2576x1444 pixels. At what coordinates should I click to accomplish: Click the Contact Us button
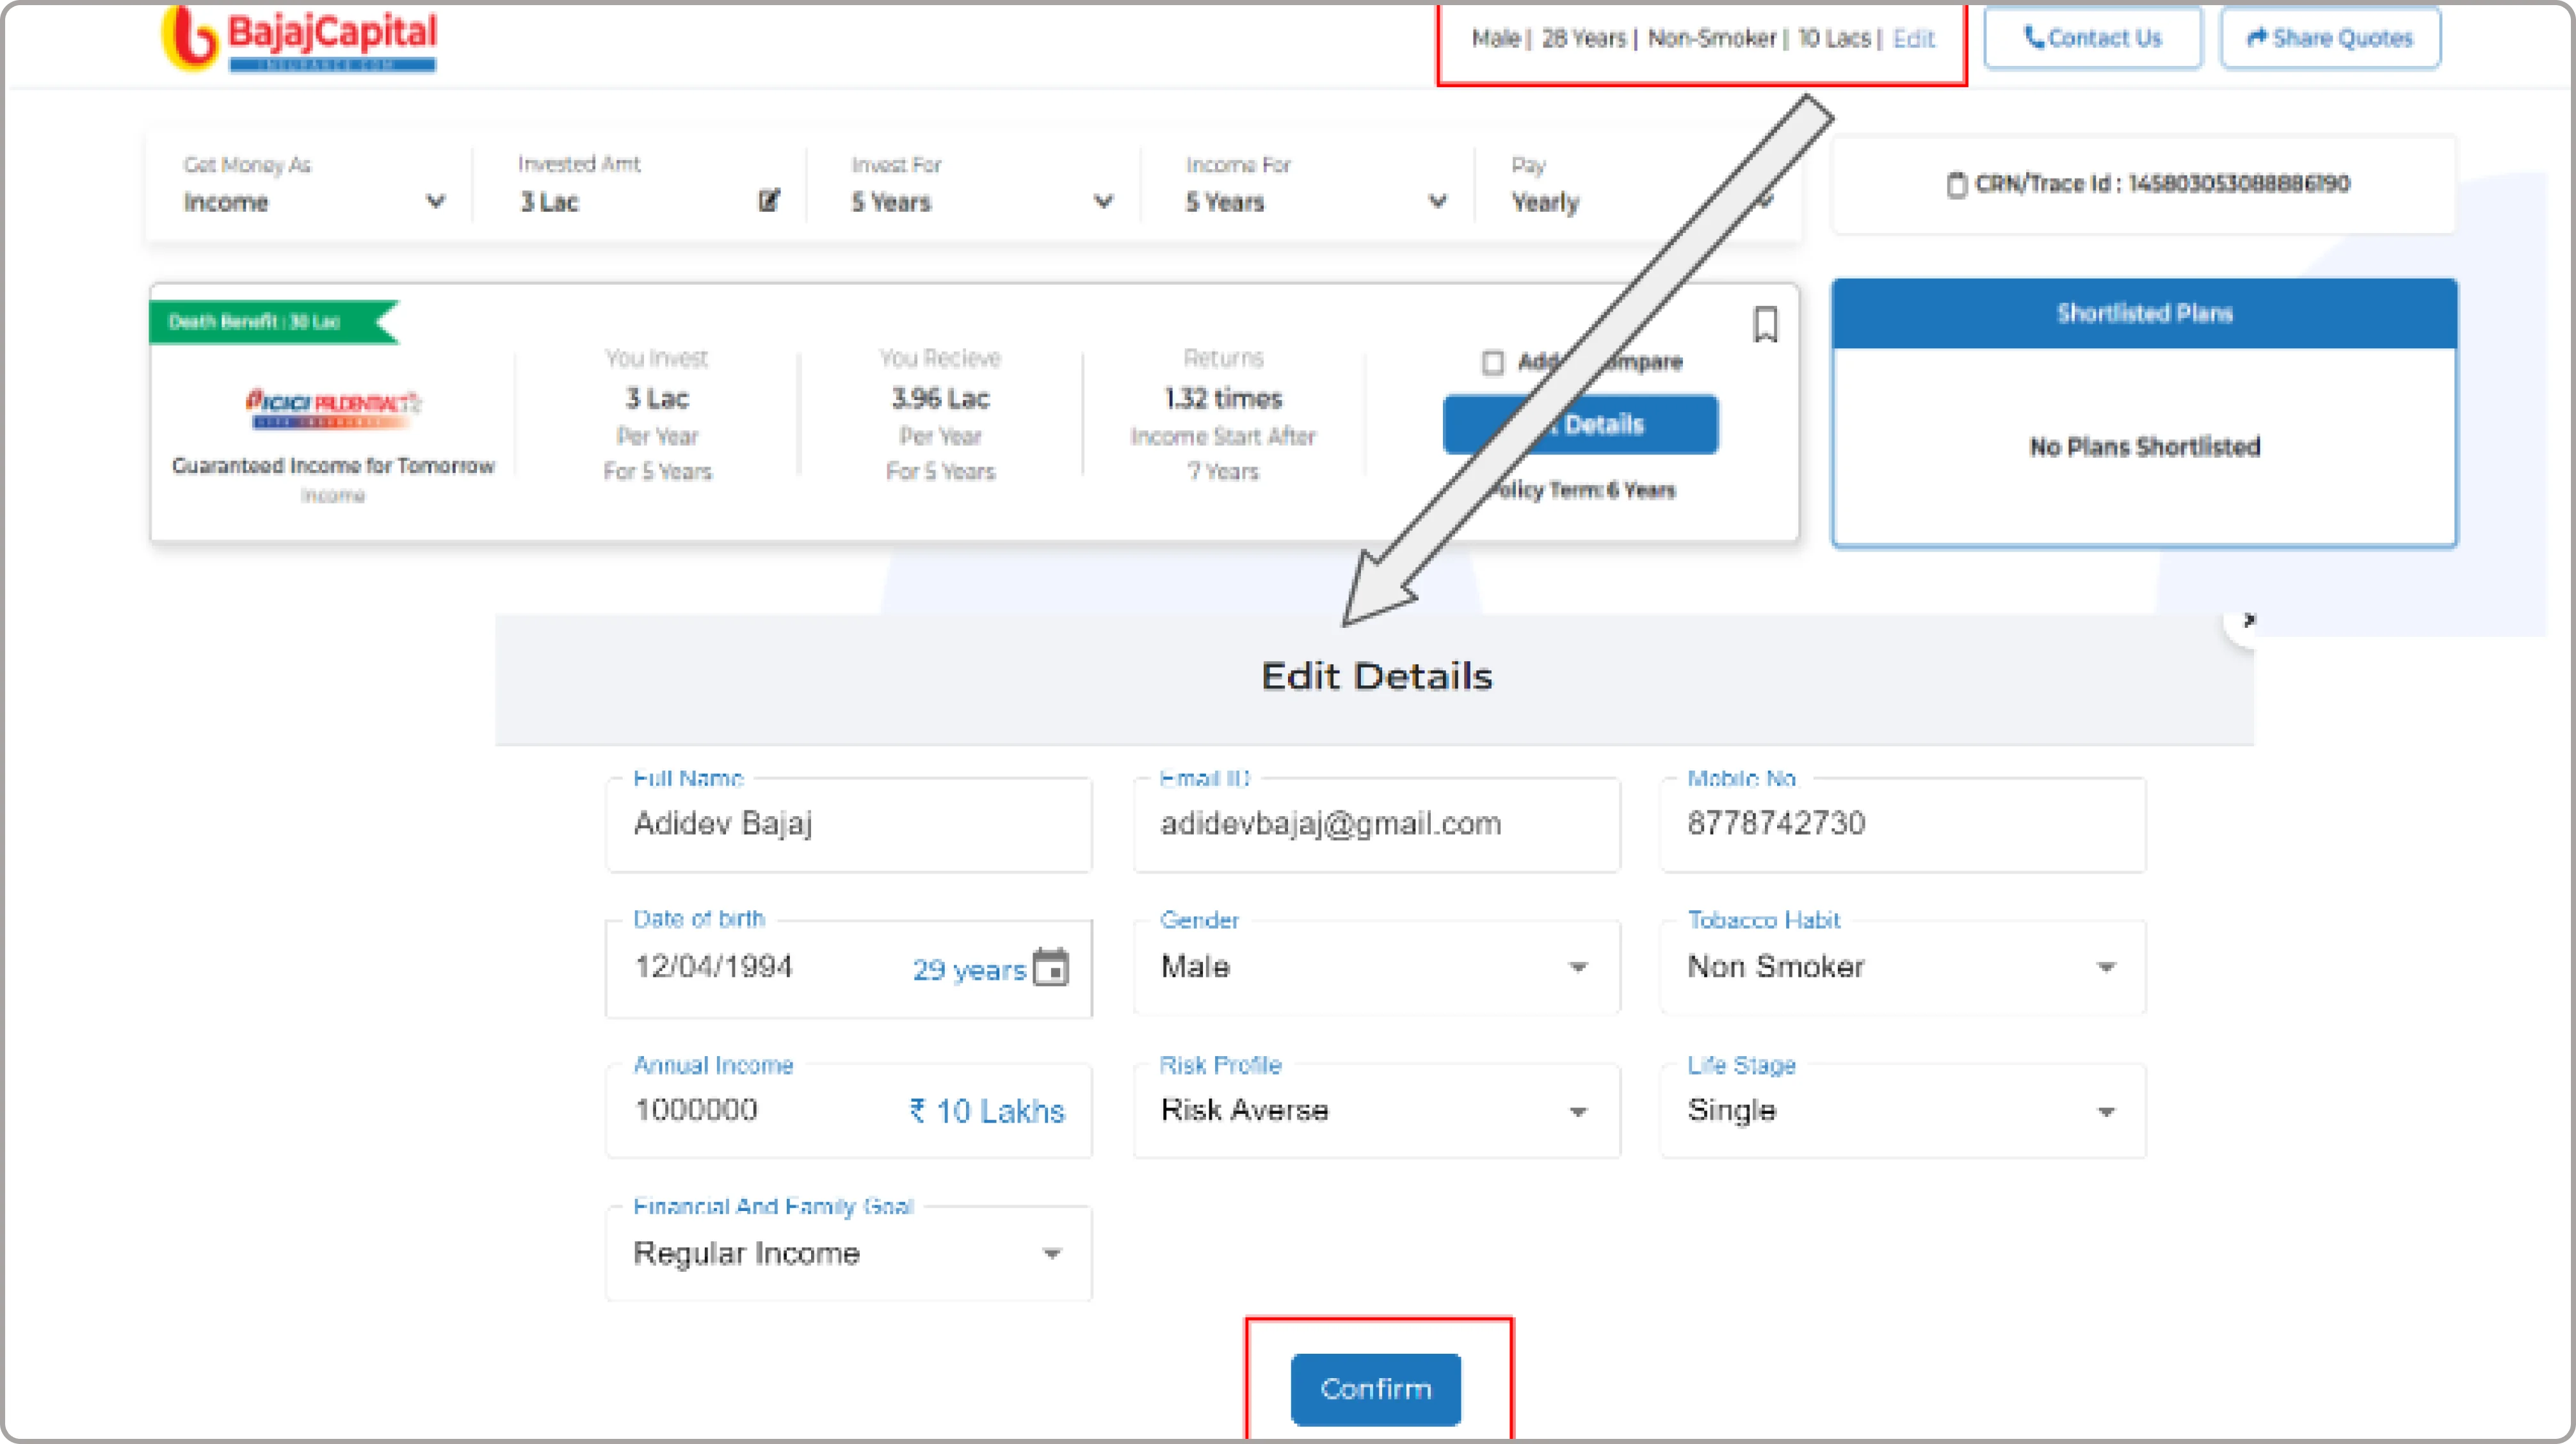point(2092,38)
